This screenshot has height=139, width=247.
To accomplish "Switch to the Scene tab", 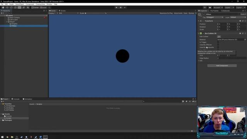I will (x=62, y=11).
